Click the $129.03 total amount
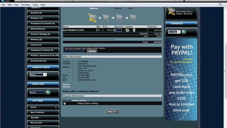This screenshot has height=128, width=227. coord(157,42)
